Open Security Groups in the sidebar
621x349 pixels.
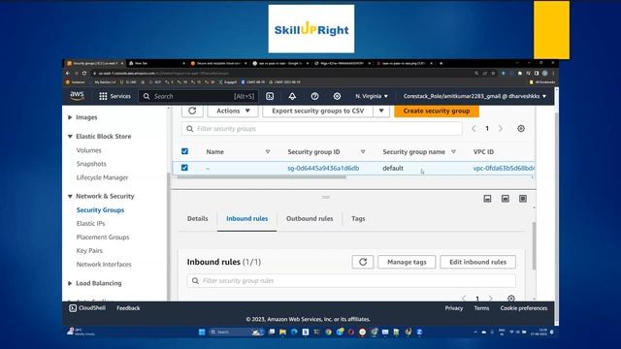click(x=100, y=209)
